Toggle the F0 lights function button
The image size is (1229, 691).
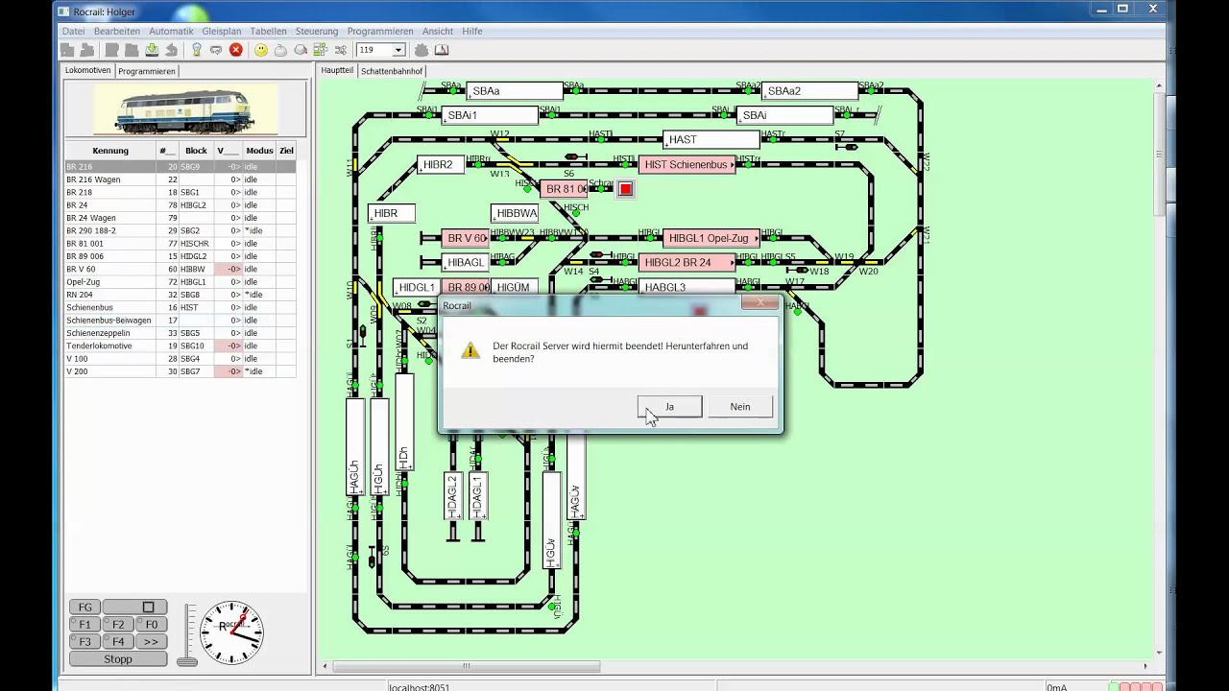pos(151,625)
